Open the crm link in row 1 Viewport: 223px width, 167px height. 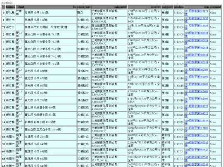click(x=196, y=20)
